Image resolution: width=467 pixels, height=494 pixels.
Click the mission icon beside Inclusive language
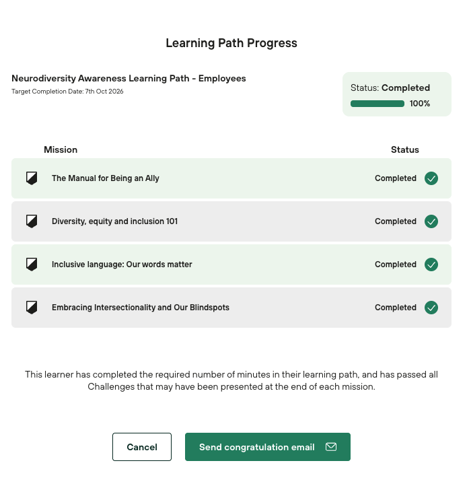(x=32, y=264)
